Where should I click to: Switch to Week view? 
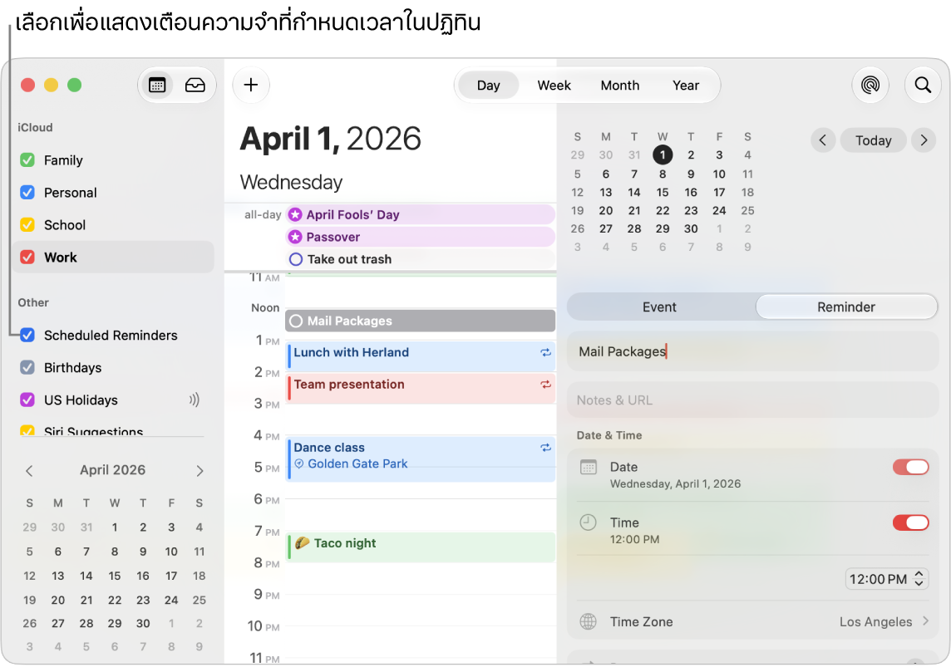tap(554, 86)
